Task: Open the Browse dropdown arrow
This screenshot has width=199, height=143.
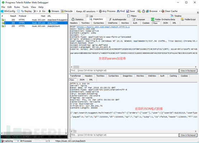Action: 160,11
